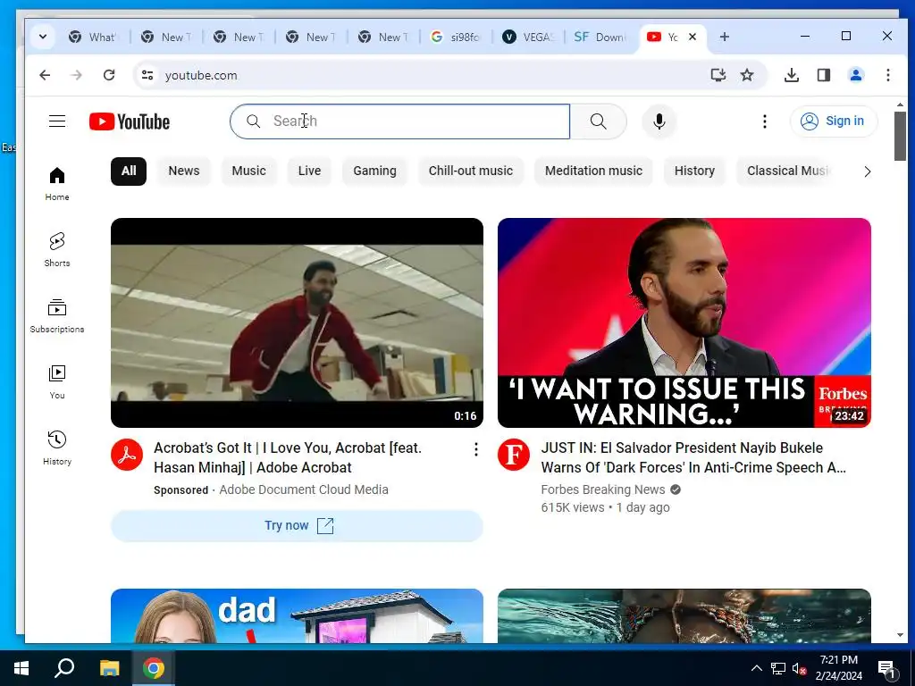
Task: Switch to the SF Download tab
Action: [x=601, y=37]
